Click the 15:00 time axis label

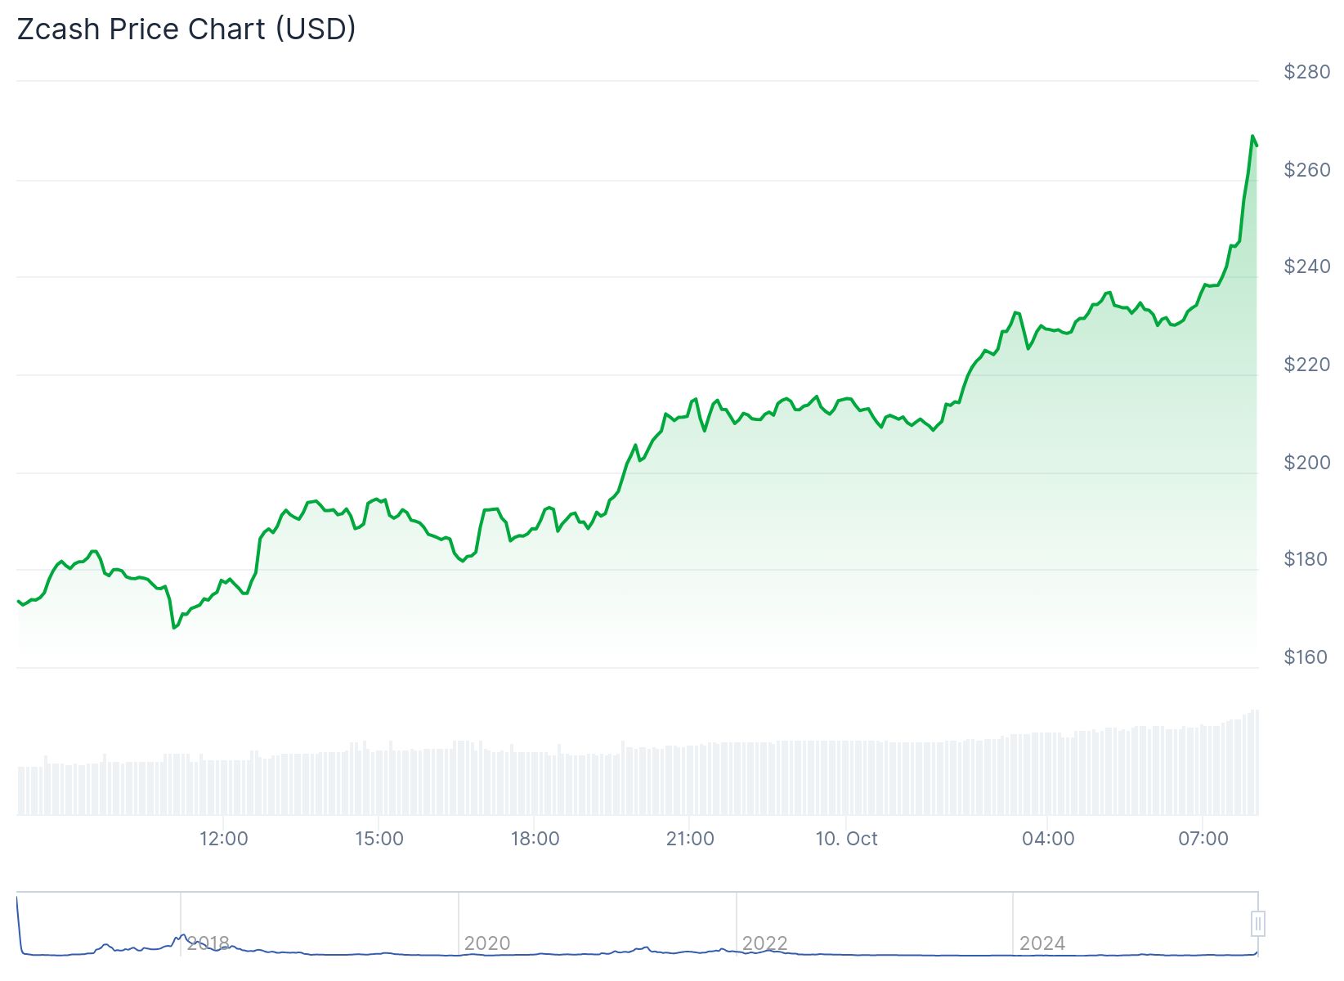[379, 839]
